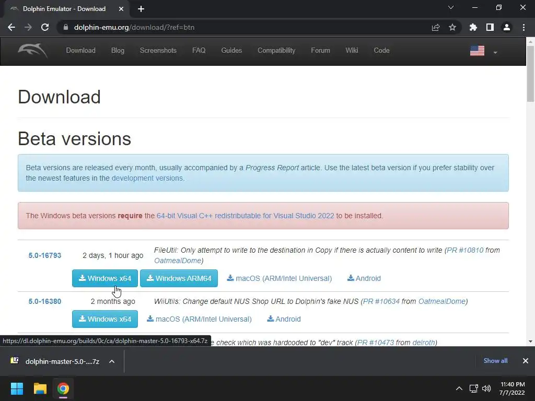Image resolution: width=535 pixels, height=401 pixels.
Task: Open delroth author link
Action: [x=423, y=343]
